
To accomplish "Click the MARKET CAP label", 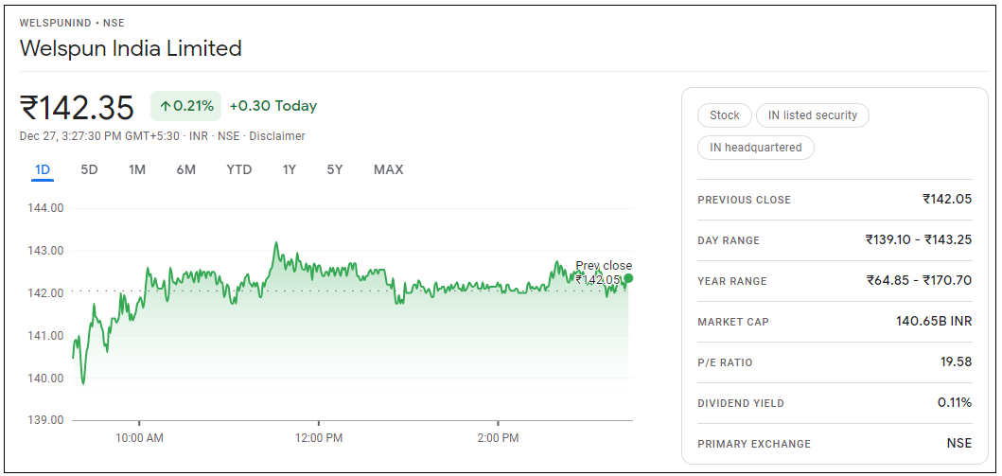I will 733,322.
